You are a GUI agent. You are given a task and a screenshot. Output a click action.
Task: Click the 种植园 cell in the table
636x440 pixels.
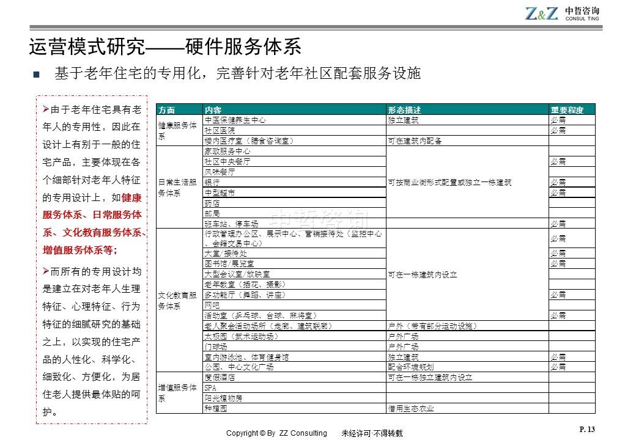tap(215, 408)
